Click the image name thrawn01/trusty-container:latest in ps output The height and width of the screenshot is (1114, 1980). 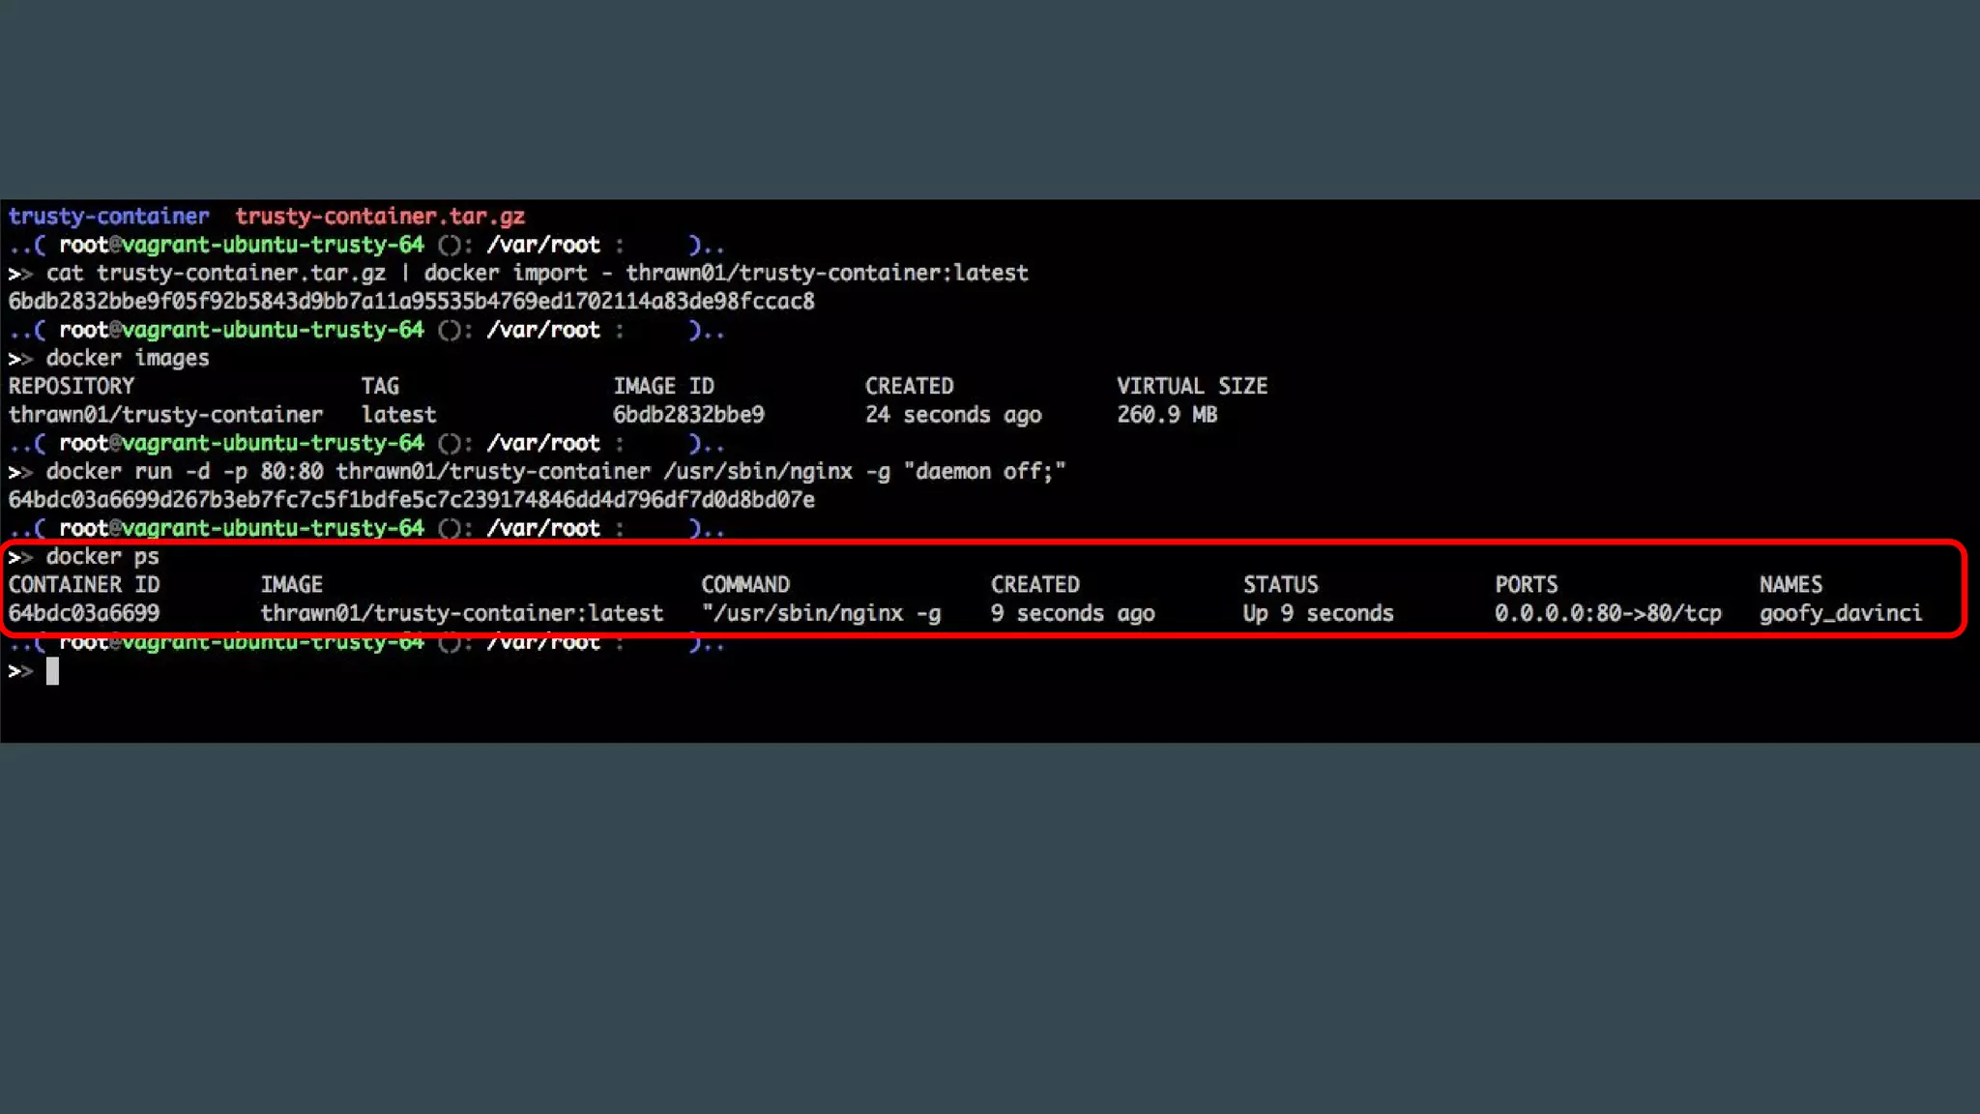point(461,613)
